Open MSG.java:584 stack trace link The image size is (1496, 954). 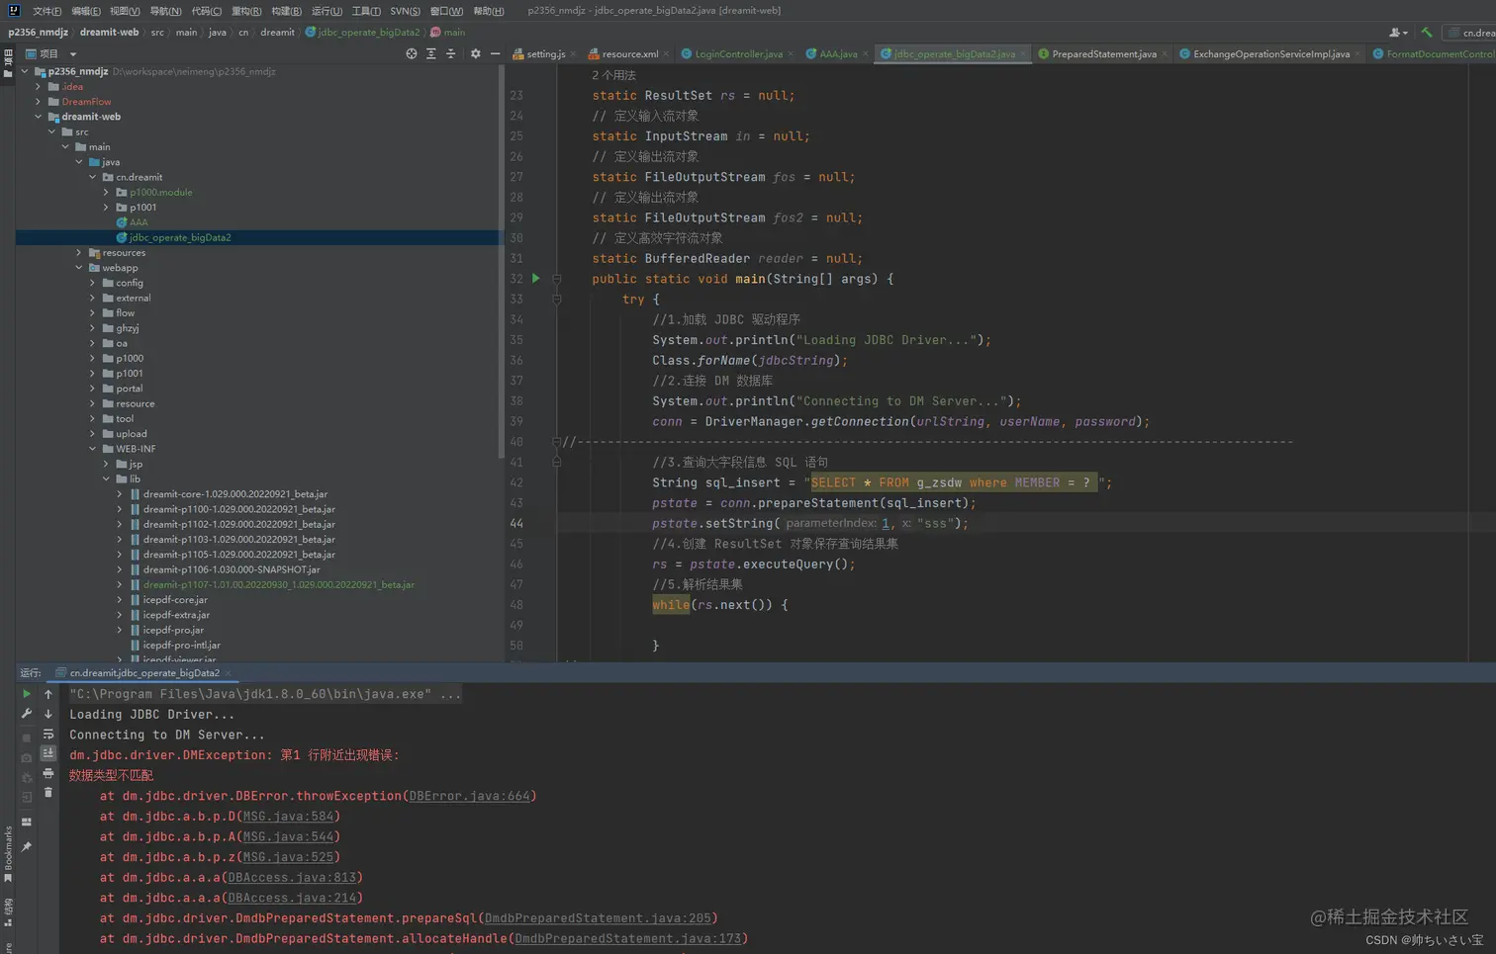click(x=288, y=817)
